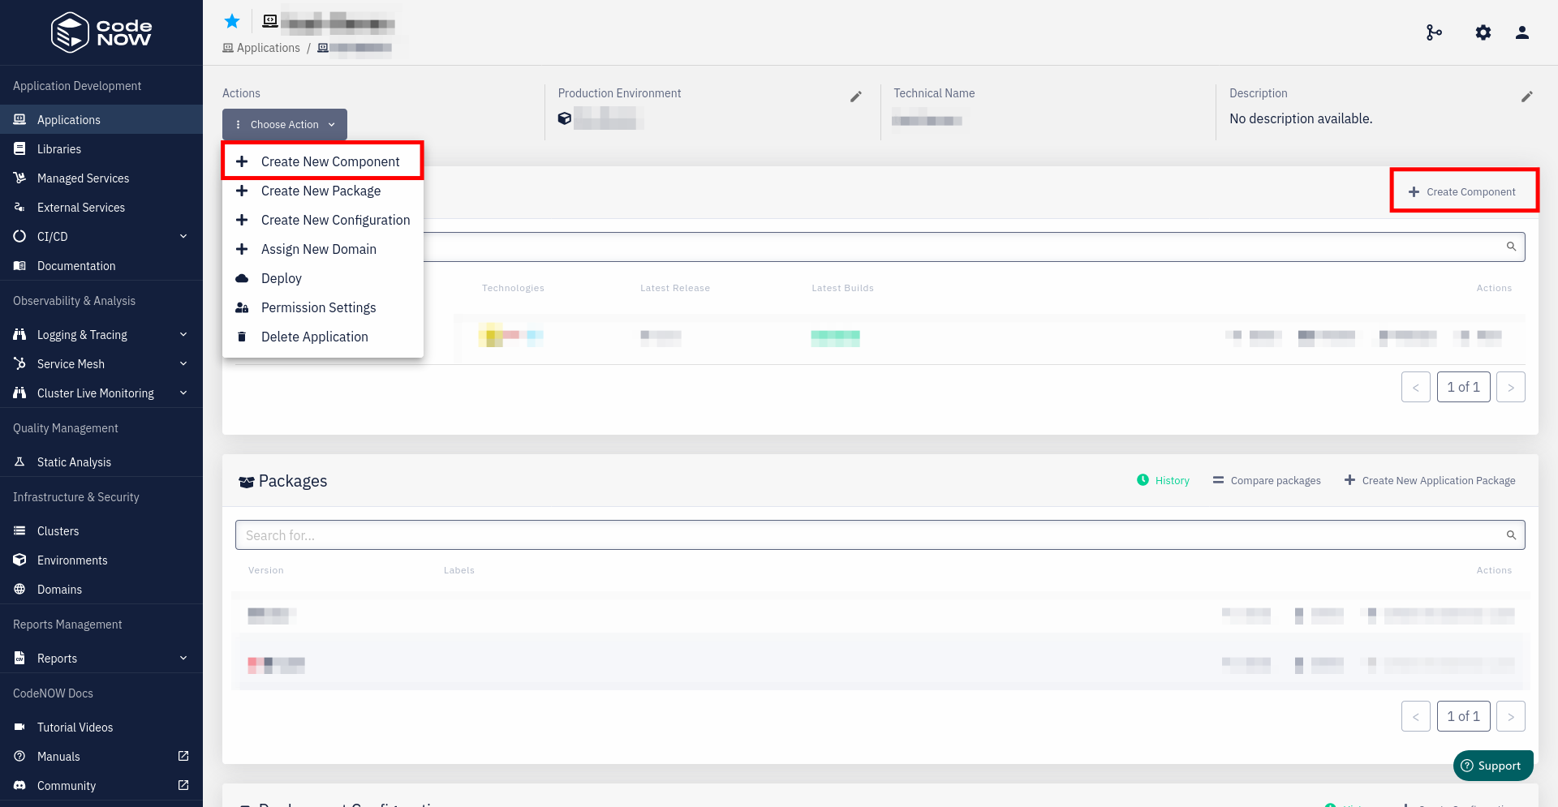
Task: Go to next page in components pagination
Action: coord(1511,387)
